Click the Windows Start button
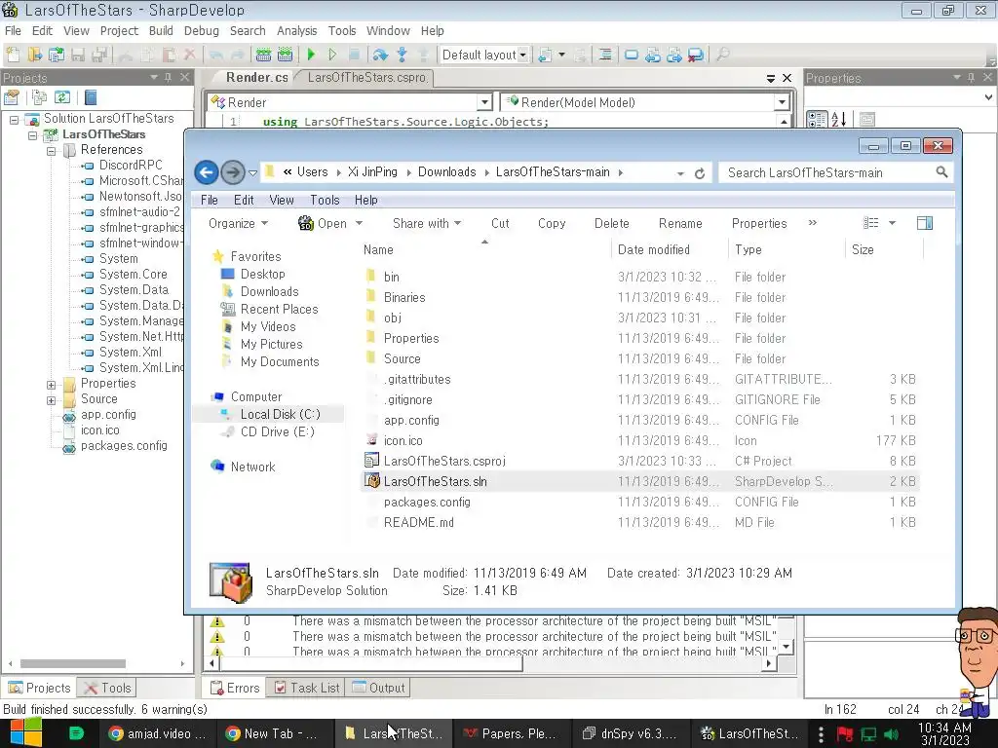This screenshot has width=998, height=748. [26, 732]
